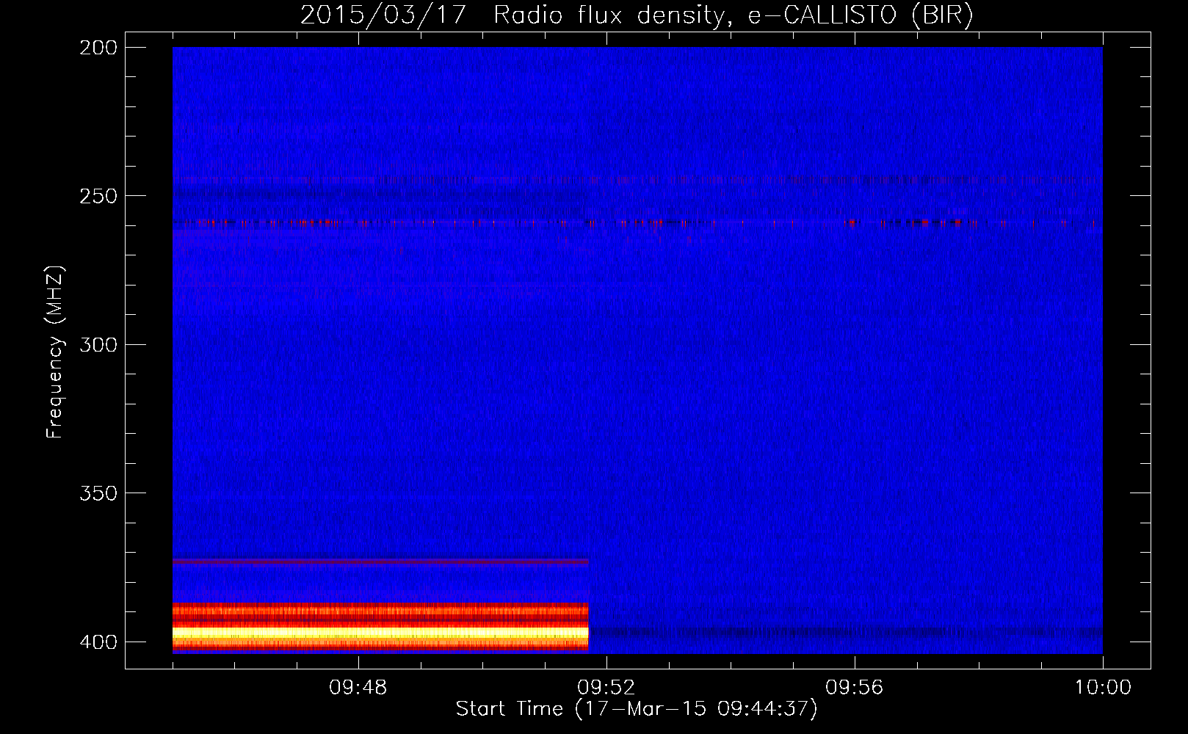Click the 10:00 time tick label
Image resolution: width=1188 pixels, height=734 pixels.
pos(1103,688)
